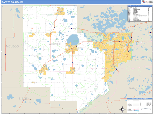Click the MCLEOD county label
The height and width of the screenshot is (114, 154).
12,46
